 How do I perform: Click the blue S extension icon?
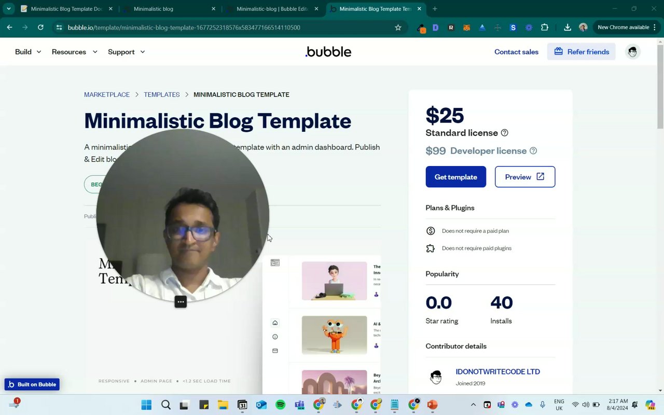click(513, 27)
